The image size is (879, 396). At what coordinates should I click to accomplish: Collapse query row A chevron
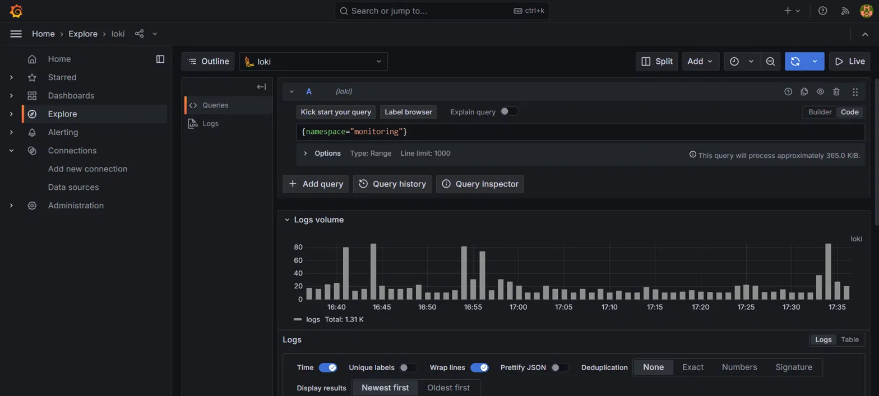point(292,91)
